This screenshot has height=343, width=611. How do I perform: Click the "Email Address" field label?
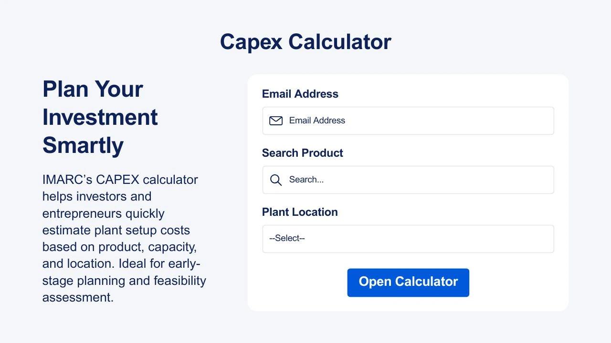tap(300, 94)
